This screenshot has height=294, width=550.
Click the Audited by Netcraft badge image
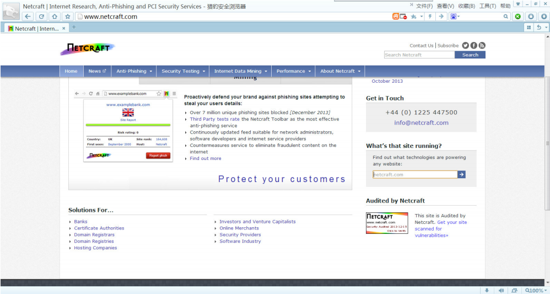tap(387, 223)
